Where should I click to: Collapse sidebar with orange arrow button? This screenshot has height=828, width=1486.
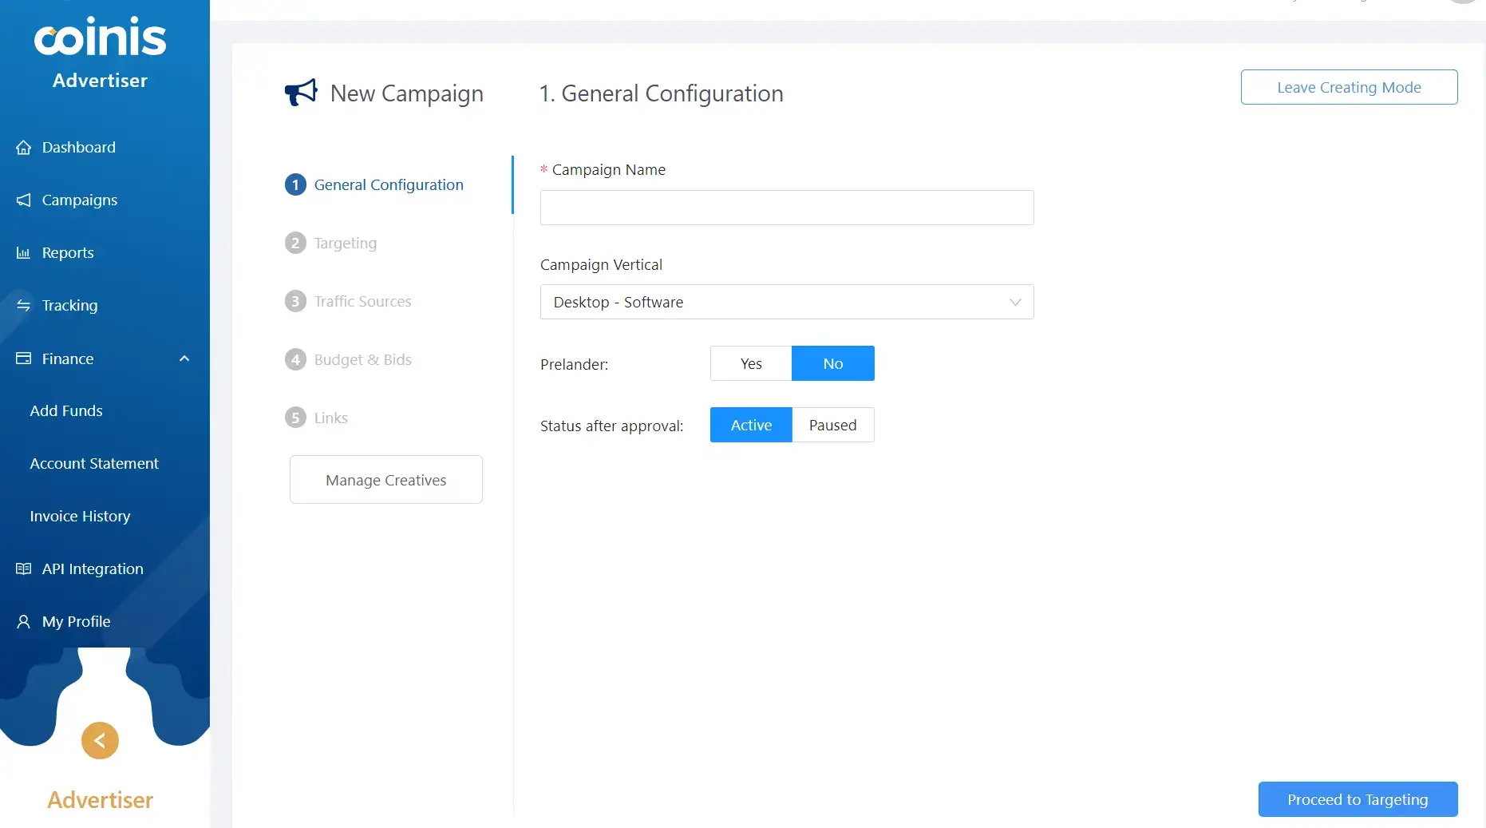(x=100, y=741)
